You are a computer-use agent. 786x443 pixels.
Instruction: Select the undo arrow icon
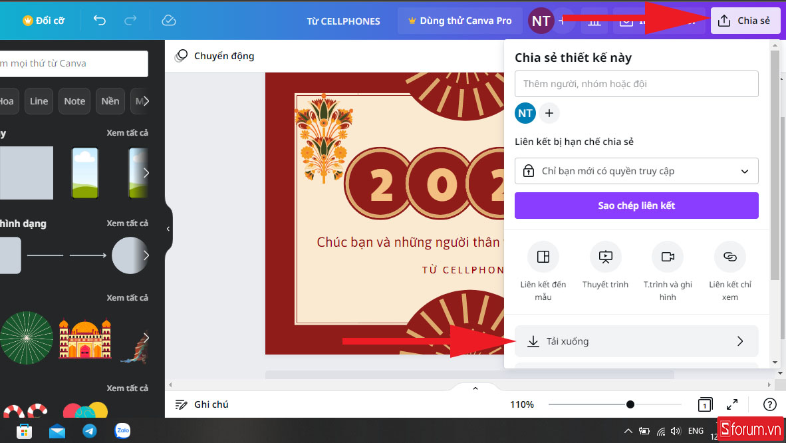click(x=99, y=21)
